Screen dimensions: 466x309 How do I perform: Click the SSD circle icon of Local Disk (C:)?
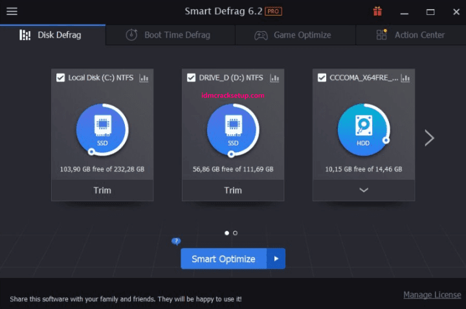(102, 129)
